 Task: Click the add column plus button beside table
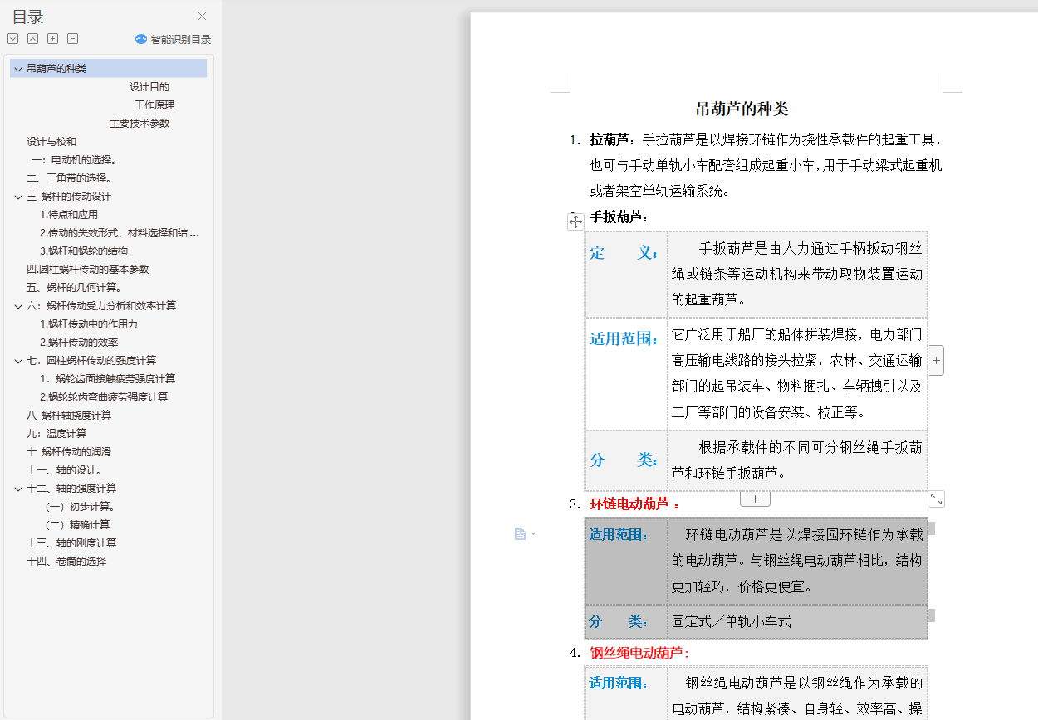(x=936, y=361)
